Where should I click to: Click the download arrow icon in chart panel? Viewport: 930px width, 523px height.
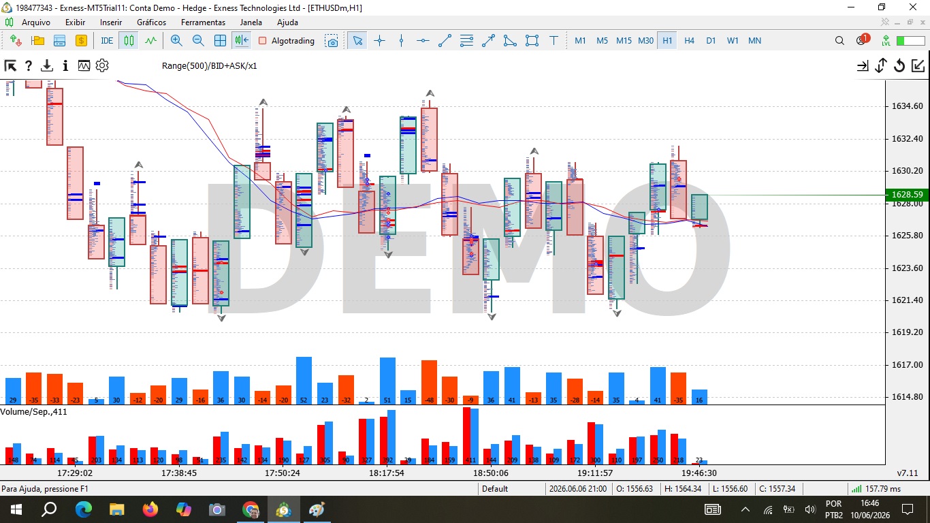pyautogui.click(x=47, y=66)
